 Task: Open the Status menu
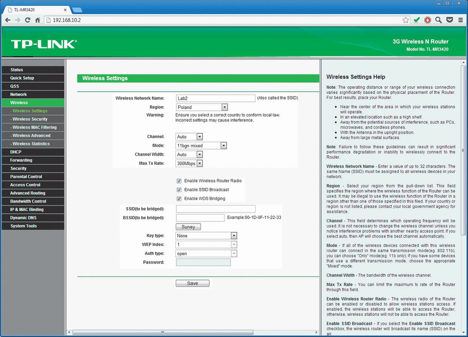click(33, 70)
